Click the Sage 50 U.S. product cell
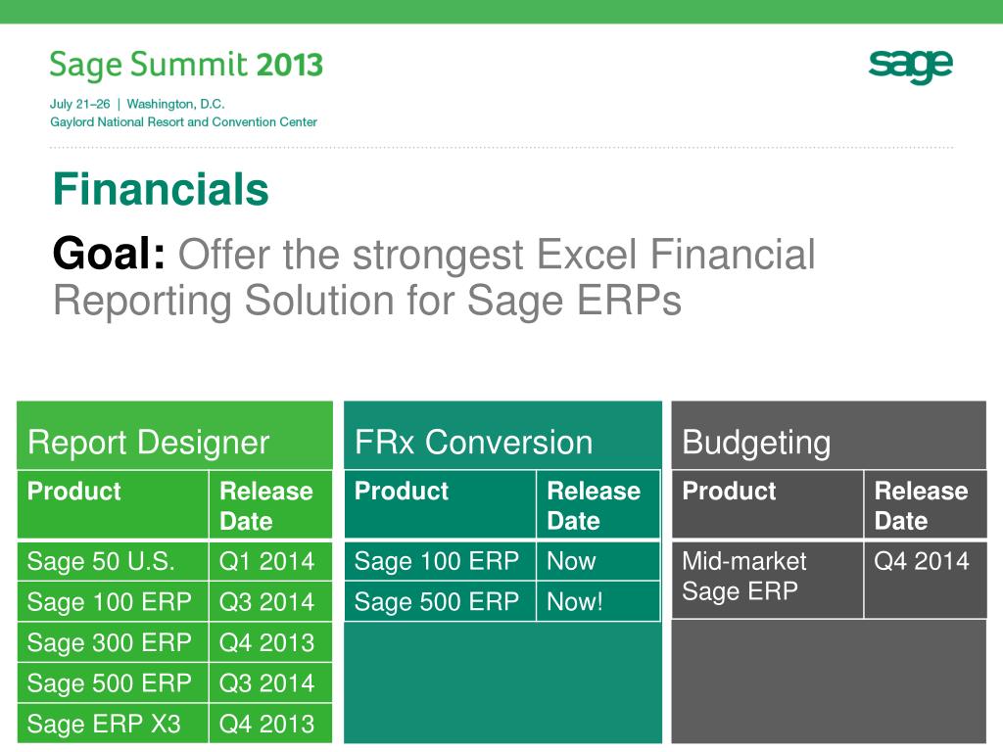Image resolution: width=1003 pixels, height=752 pixels. [114, 561]
